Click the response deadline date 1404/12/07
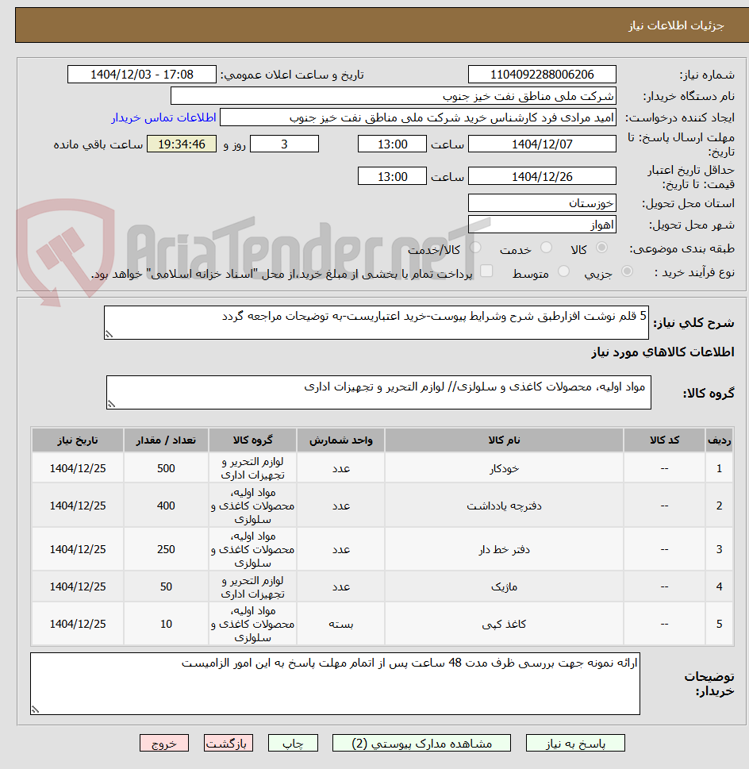 click(x=542, y=144)
